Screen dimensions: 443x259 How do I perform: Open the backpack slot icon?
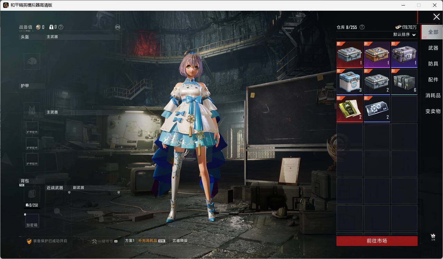click(x=32, y=194)
